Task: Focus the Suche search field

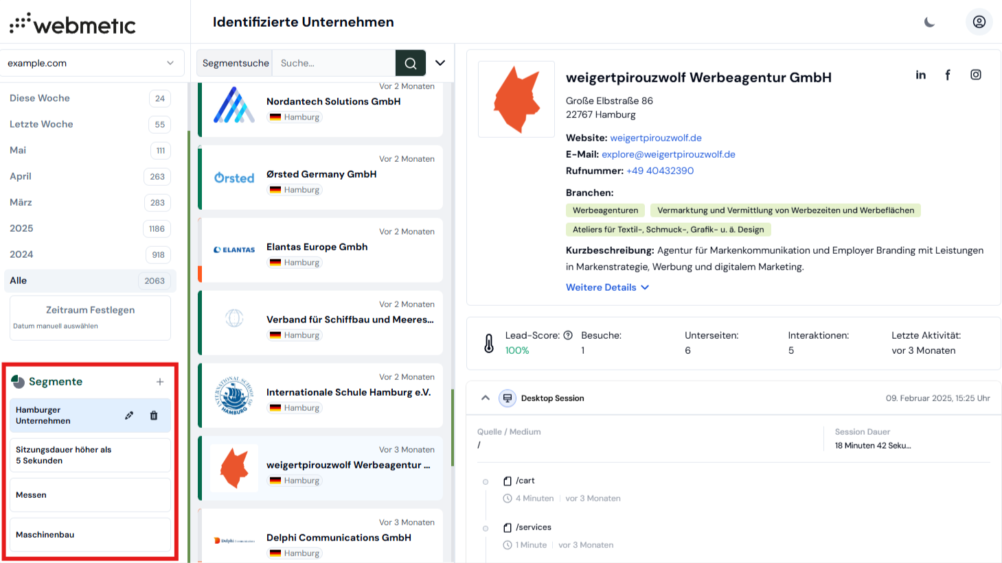Action: tap(334, 63)
